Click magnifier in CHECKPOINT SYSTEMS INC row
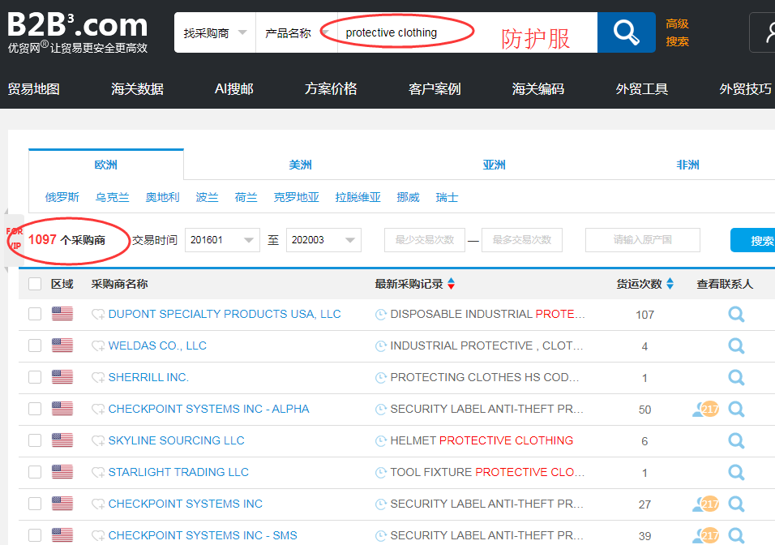 click(x=736, y=504)
